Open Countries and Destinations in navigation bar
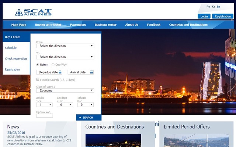 (188, 25)
